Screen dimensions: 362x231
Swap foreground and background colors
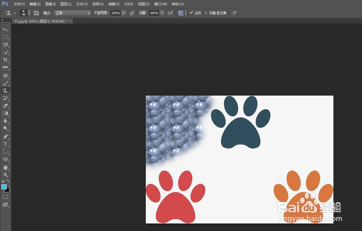(x=8, y=181)
